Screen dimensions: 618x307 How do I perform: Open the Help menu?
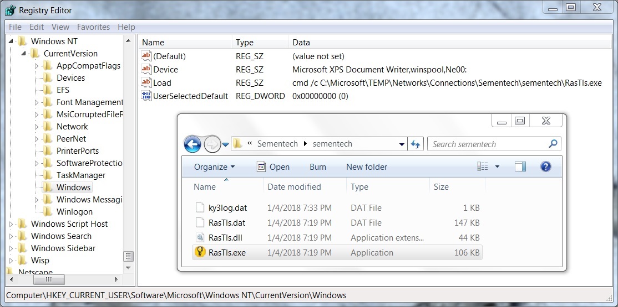pyautogui.click(x=126, y=27)
